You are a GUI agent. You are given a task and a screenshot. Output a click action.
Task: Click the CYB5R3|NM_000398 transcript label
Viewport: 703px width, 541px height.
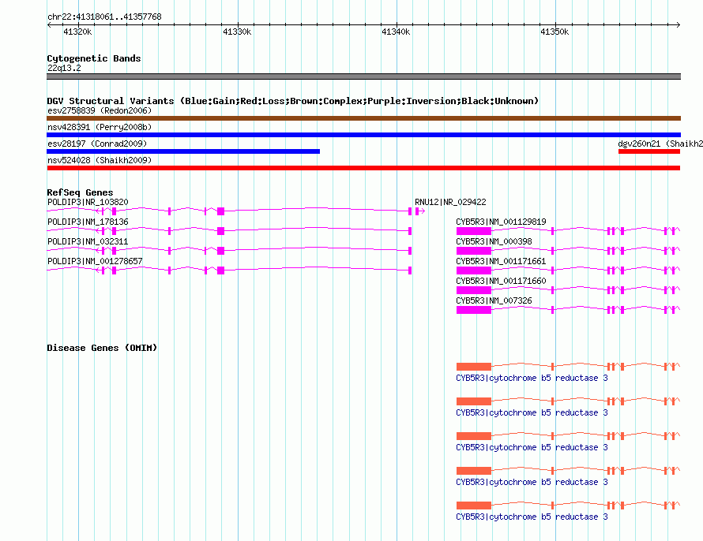click(x=494, y=241)
